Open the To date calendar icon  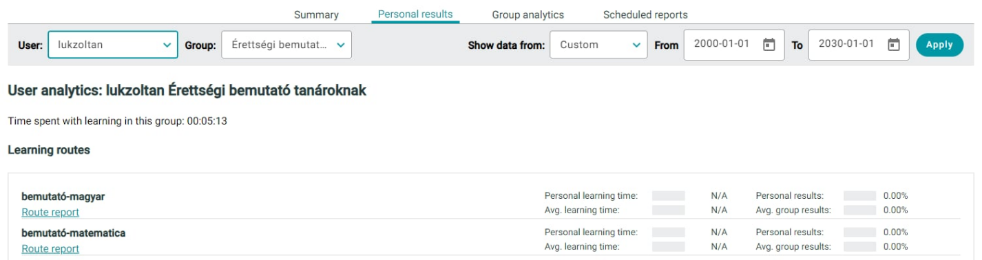(x=894, y=45)
